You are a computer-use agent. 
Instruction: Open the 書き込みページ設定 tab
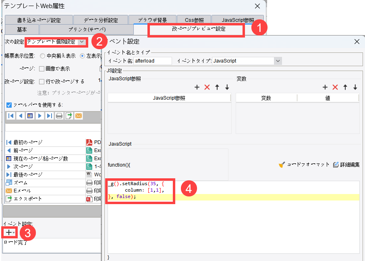39,20
